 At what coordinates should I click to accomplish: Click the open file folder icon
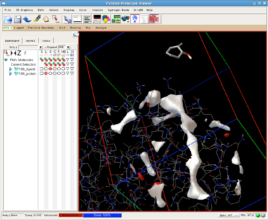8,19
